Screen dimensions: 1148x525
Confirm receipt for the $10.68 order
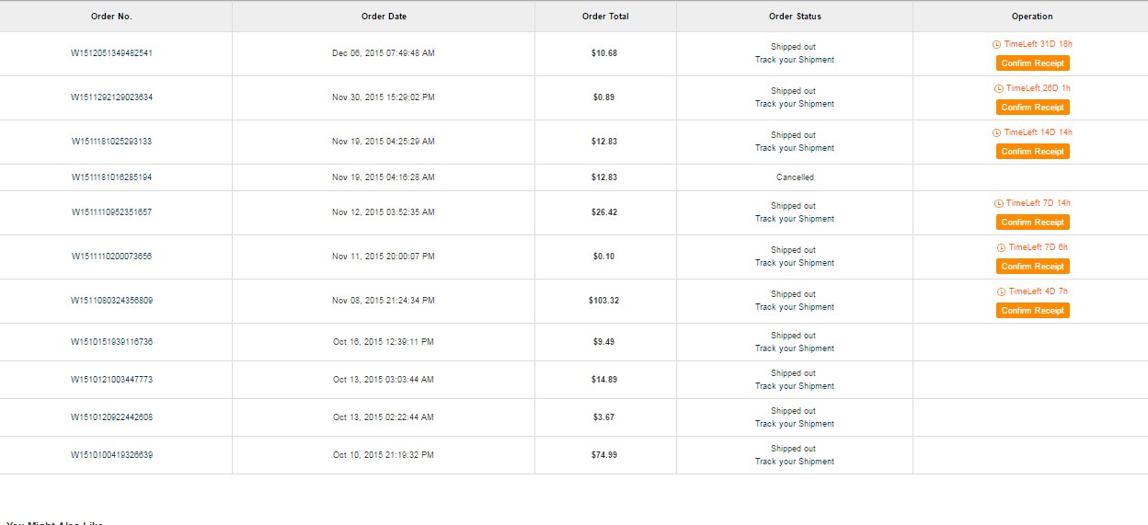click(x=1032, y=63)
